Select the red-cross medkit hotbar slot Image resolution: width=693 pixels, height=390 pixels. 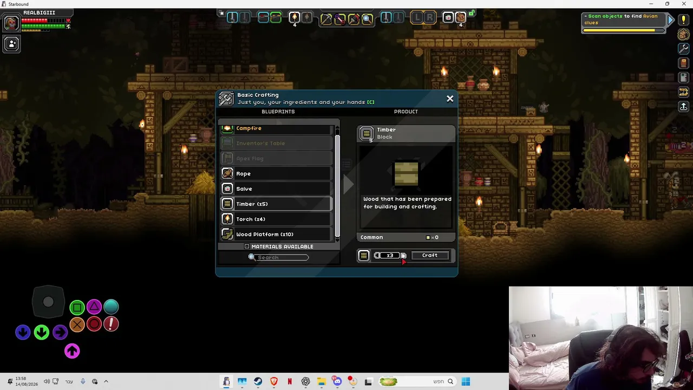[448, 18]
